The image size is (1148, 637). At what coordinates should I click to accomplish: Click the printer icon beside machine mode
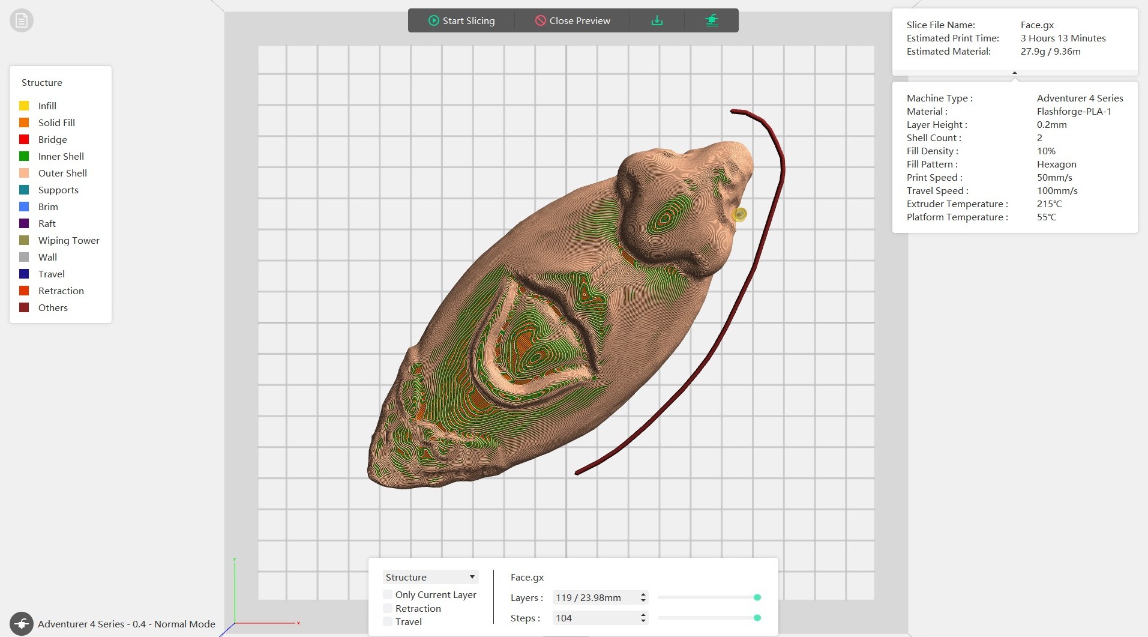pyautogui.click(x=22, y=624)
